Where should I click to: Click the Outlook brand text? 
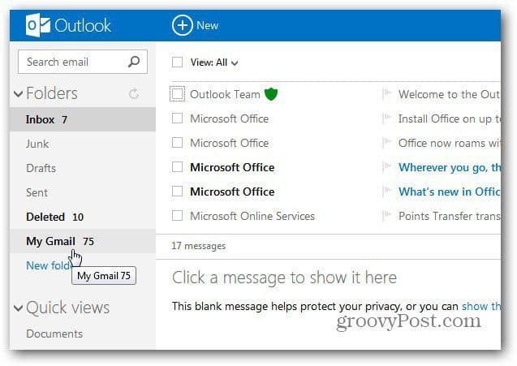(83, 26)
